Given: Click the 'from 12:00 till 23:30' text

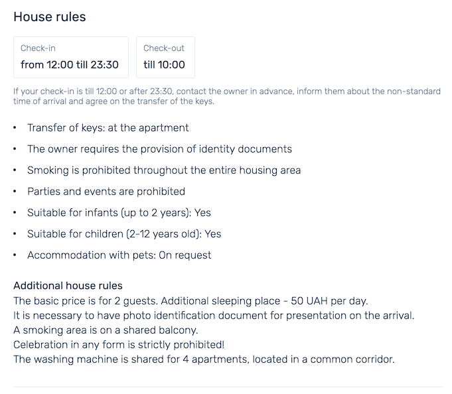Looking at the screenshot, I should point(70,65).
